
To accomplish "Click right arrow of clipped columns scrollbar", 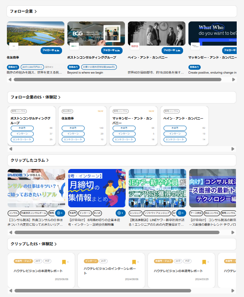I will pos(233,232).
